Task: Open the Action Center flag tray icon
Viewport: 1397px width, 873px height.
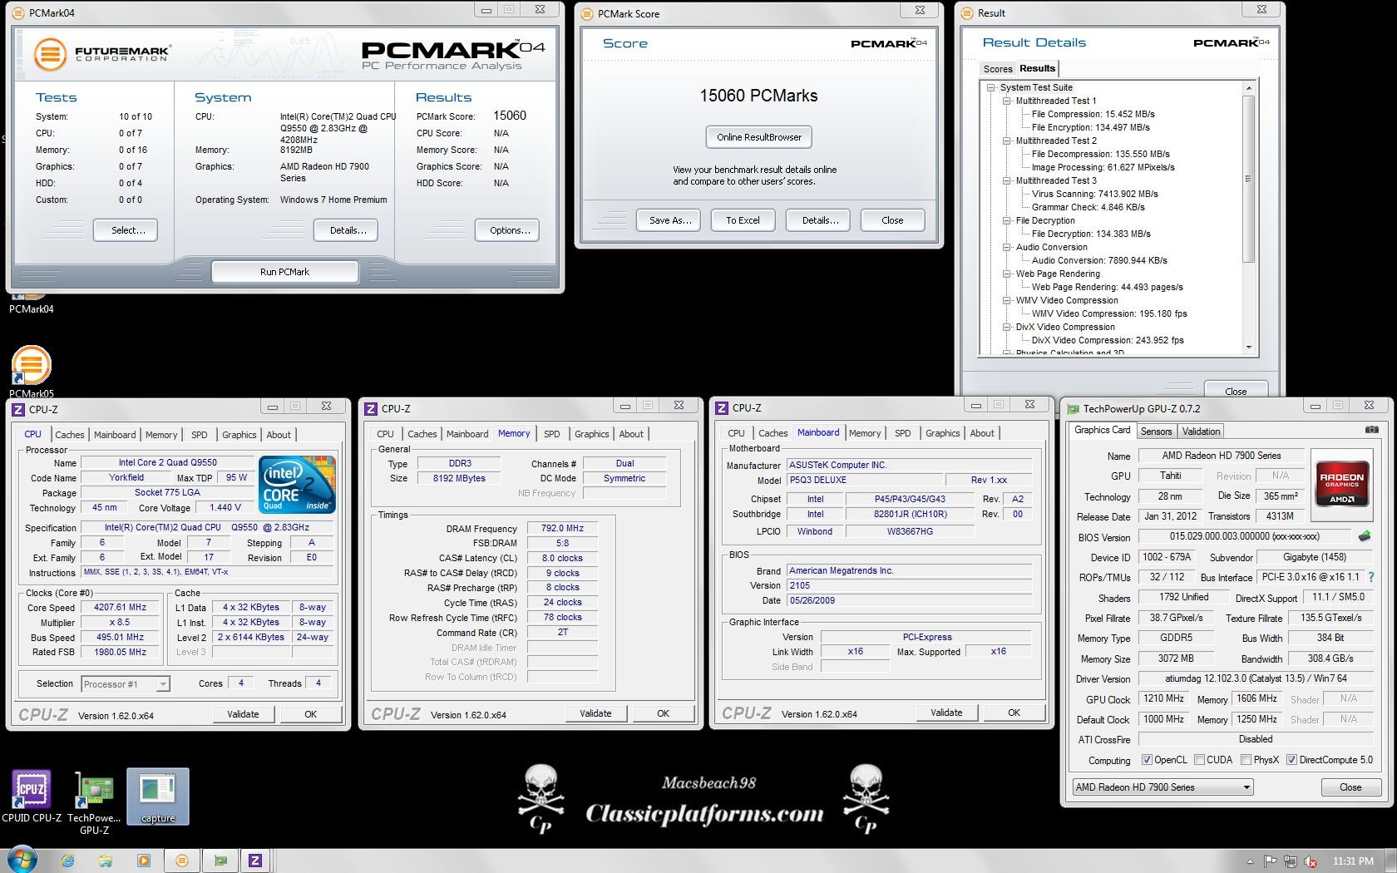Action: tap(1271, 861)
